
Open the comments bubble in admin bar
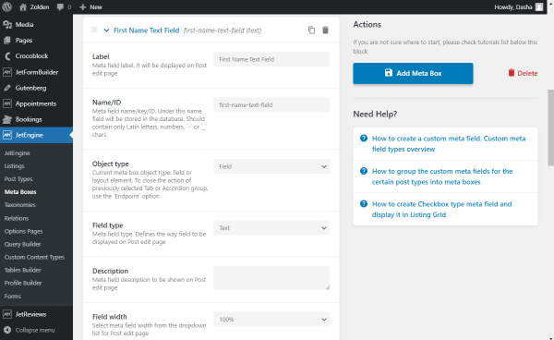click(64, 7)
